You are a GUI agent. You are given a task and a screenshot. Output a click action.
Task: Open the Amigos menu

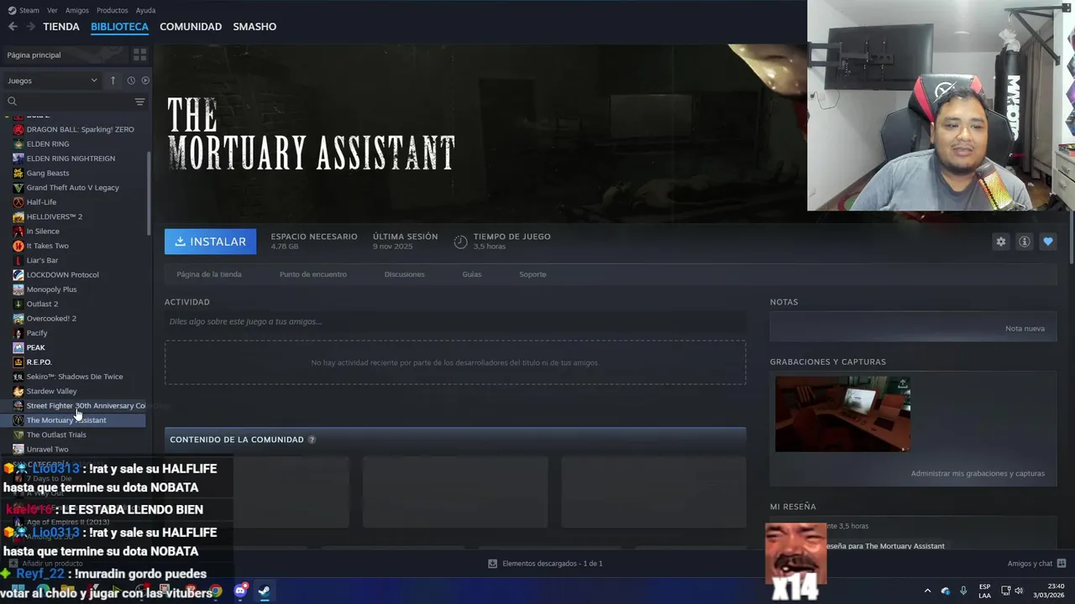(x=76, y=10)
